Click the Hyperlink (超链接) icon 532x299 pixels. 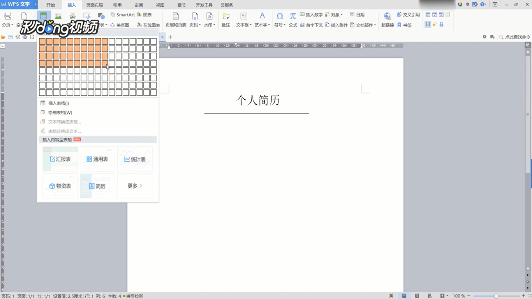click(388, 16)
